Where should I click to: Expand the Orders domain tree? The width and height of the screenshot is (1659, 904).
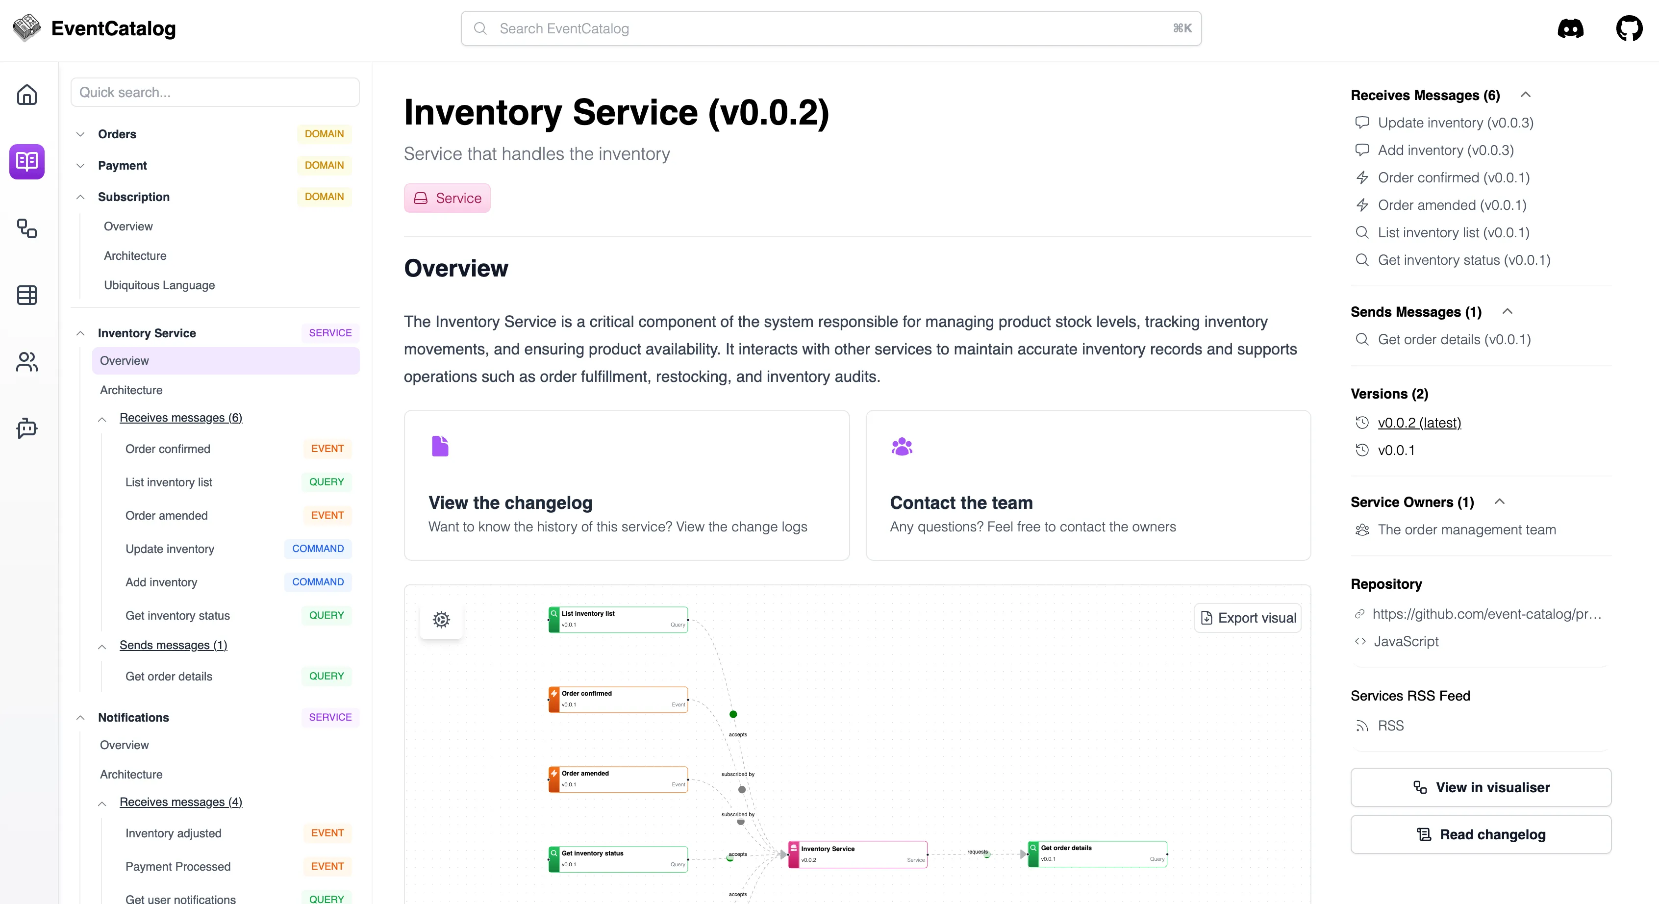[80, 134]
